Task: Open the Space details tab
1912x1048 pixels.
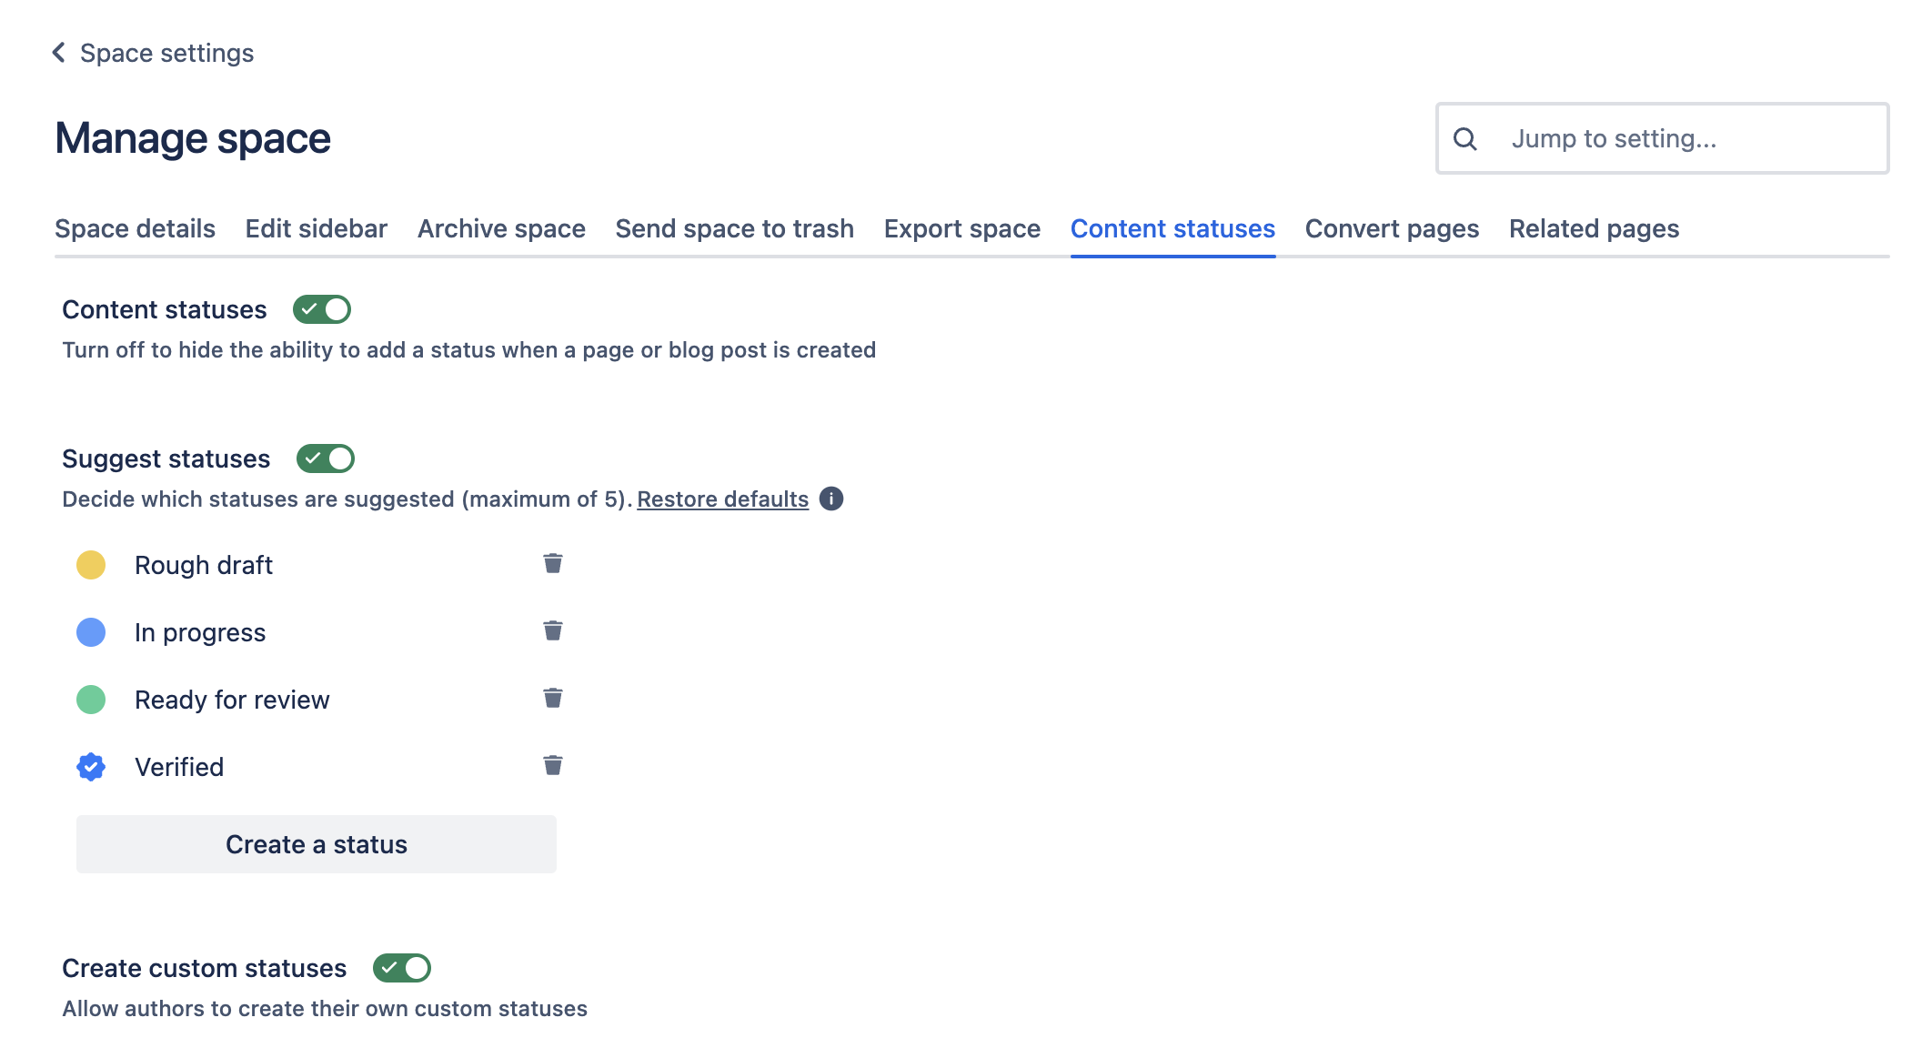Action: click(135, 228)
